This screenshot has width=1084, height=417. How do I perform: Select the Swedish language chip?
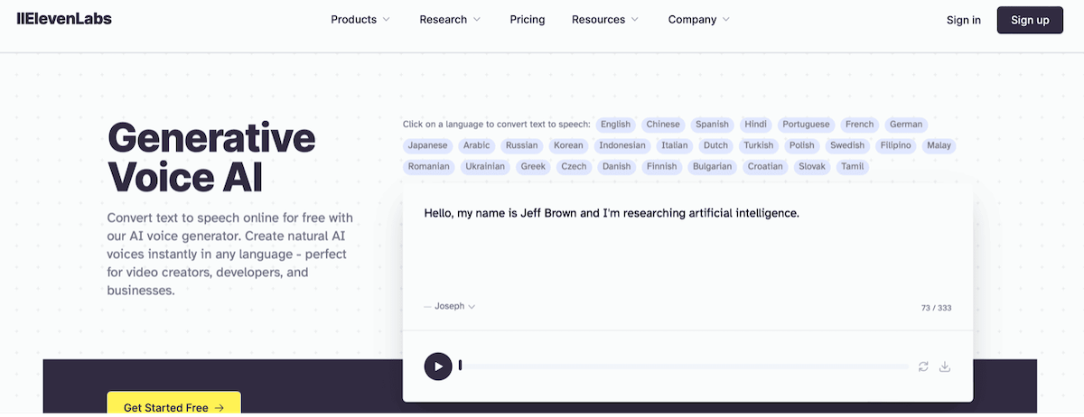847,145
